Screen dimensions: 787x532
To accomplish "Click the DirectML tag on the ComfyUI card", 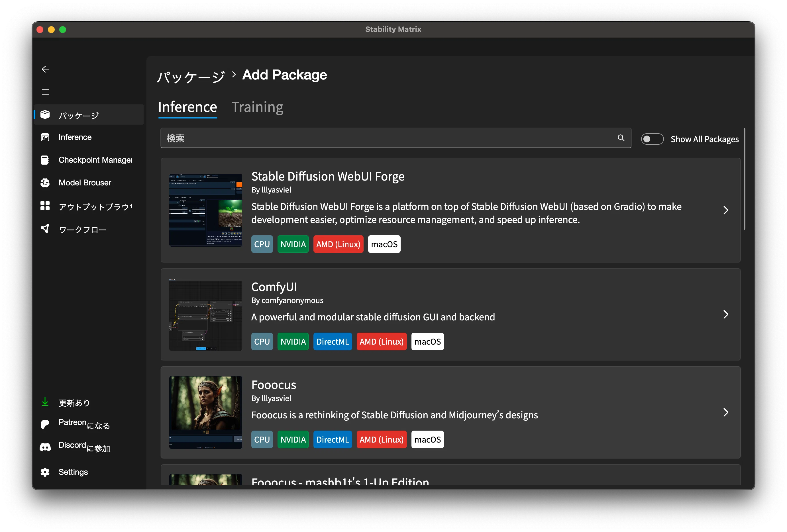I will tap(333, 341).
